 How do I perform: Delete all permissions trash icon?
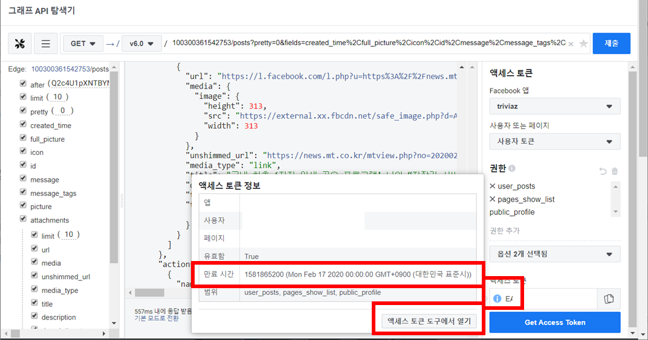(x=615, y=171)
